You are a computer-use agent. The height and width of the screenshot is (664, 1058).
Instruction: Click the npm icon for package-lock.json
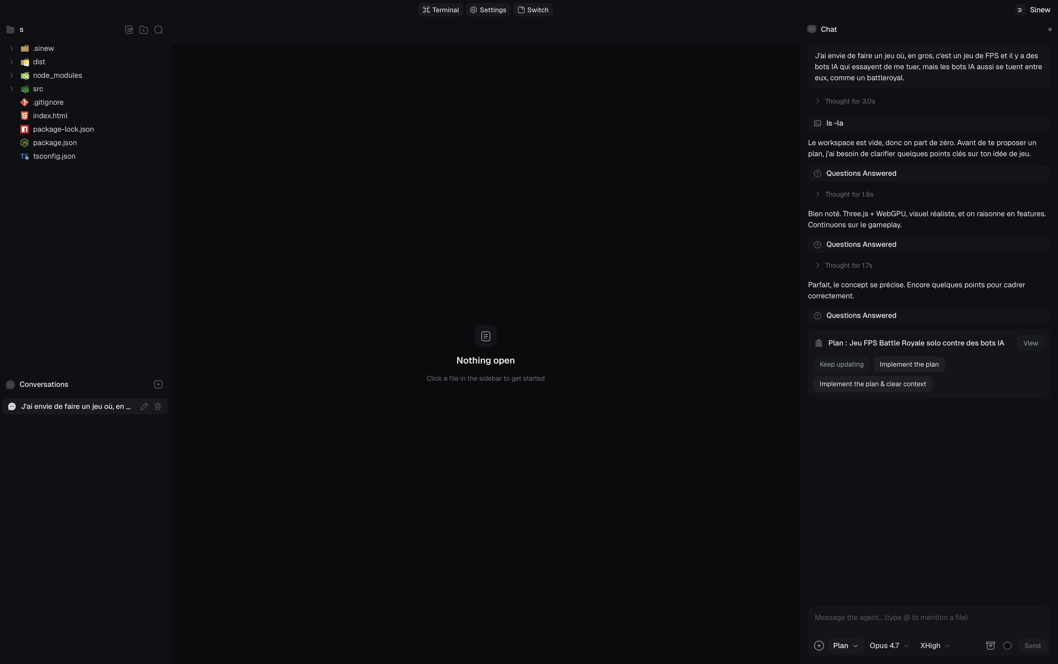click(25, 129)
